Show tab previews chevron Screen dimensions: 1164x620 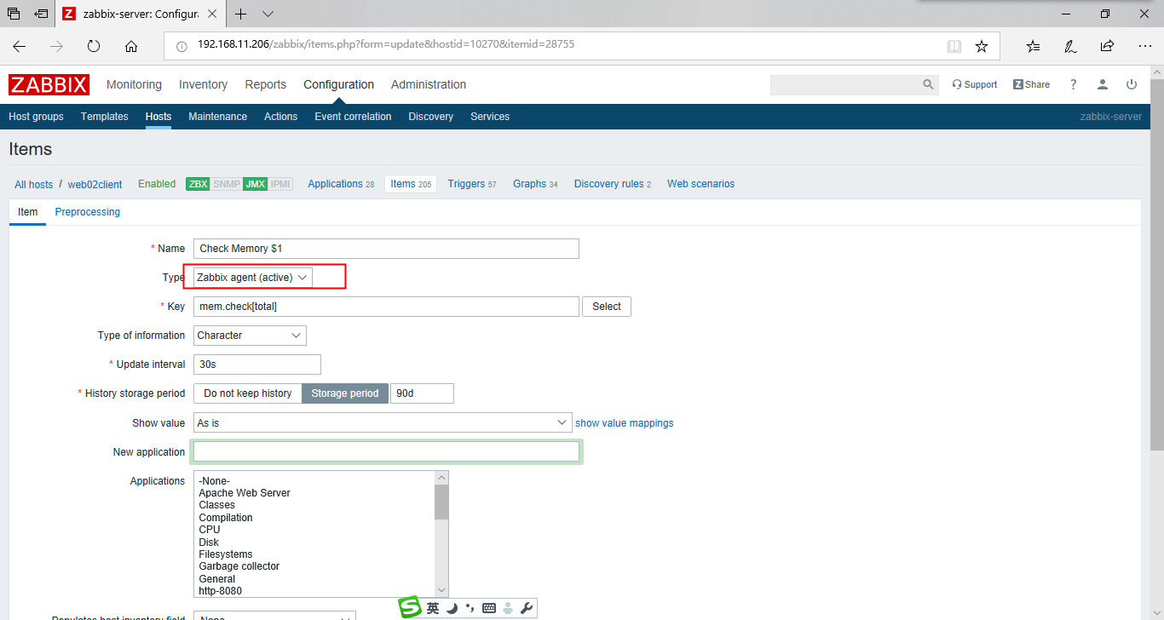268,14
